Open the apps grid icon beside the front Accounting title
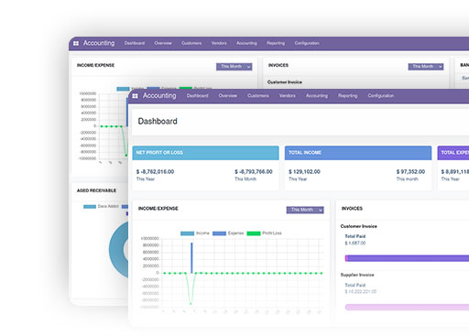Image resolution: width=469 pixels, height=336 pixels. pos(135,96)
